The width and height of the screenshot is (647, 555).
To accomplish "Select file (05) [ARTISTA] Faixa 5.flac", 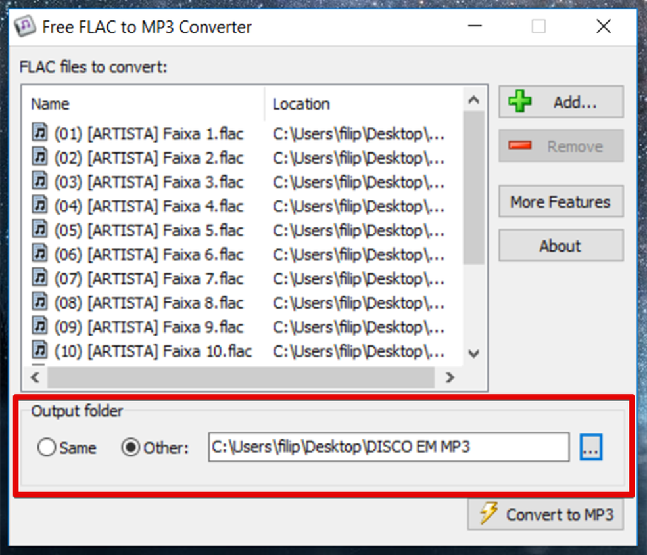I will click(x=149, y=231).
